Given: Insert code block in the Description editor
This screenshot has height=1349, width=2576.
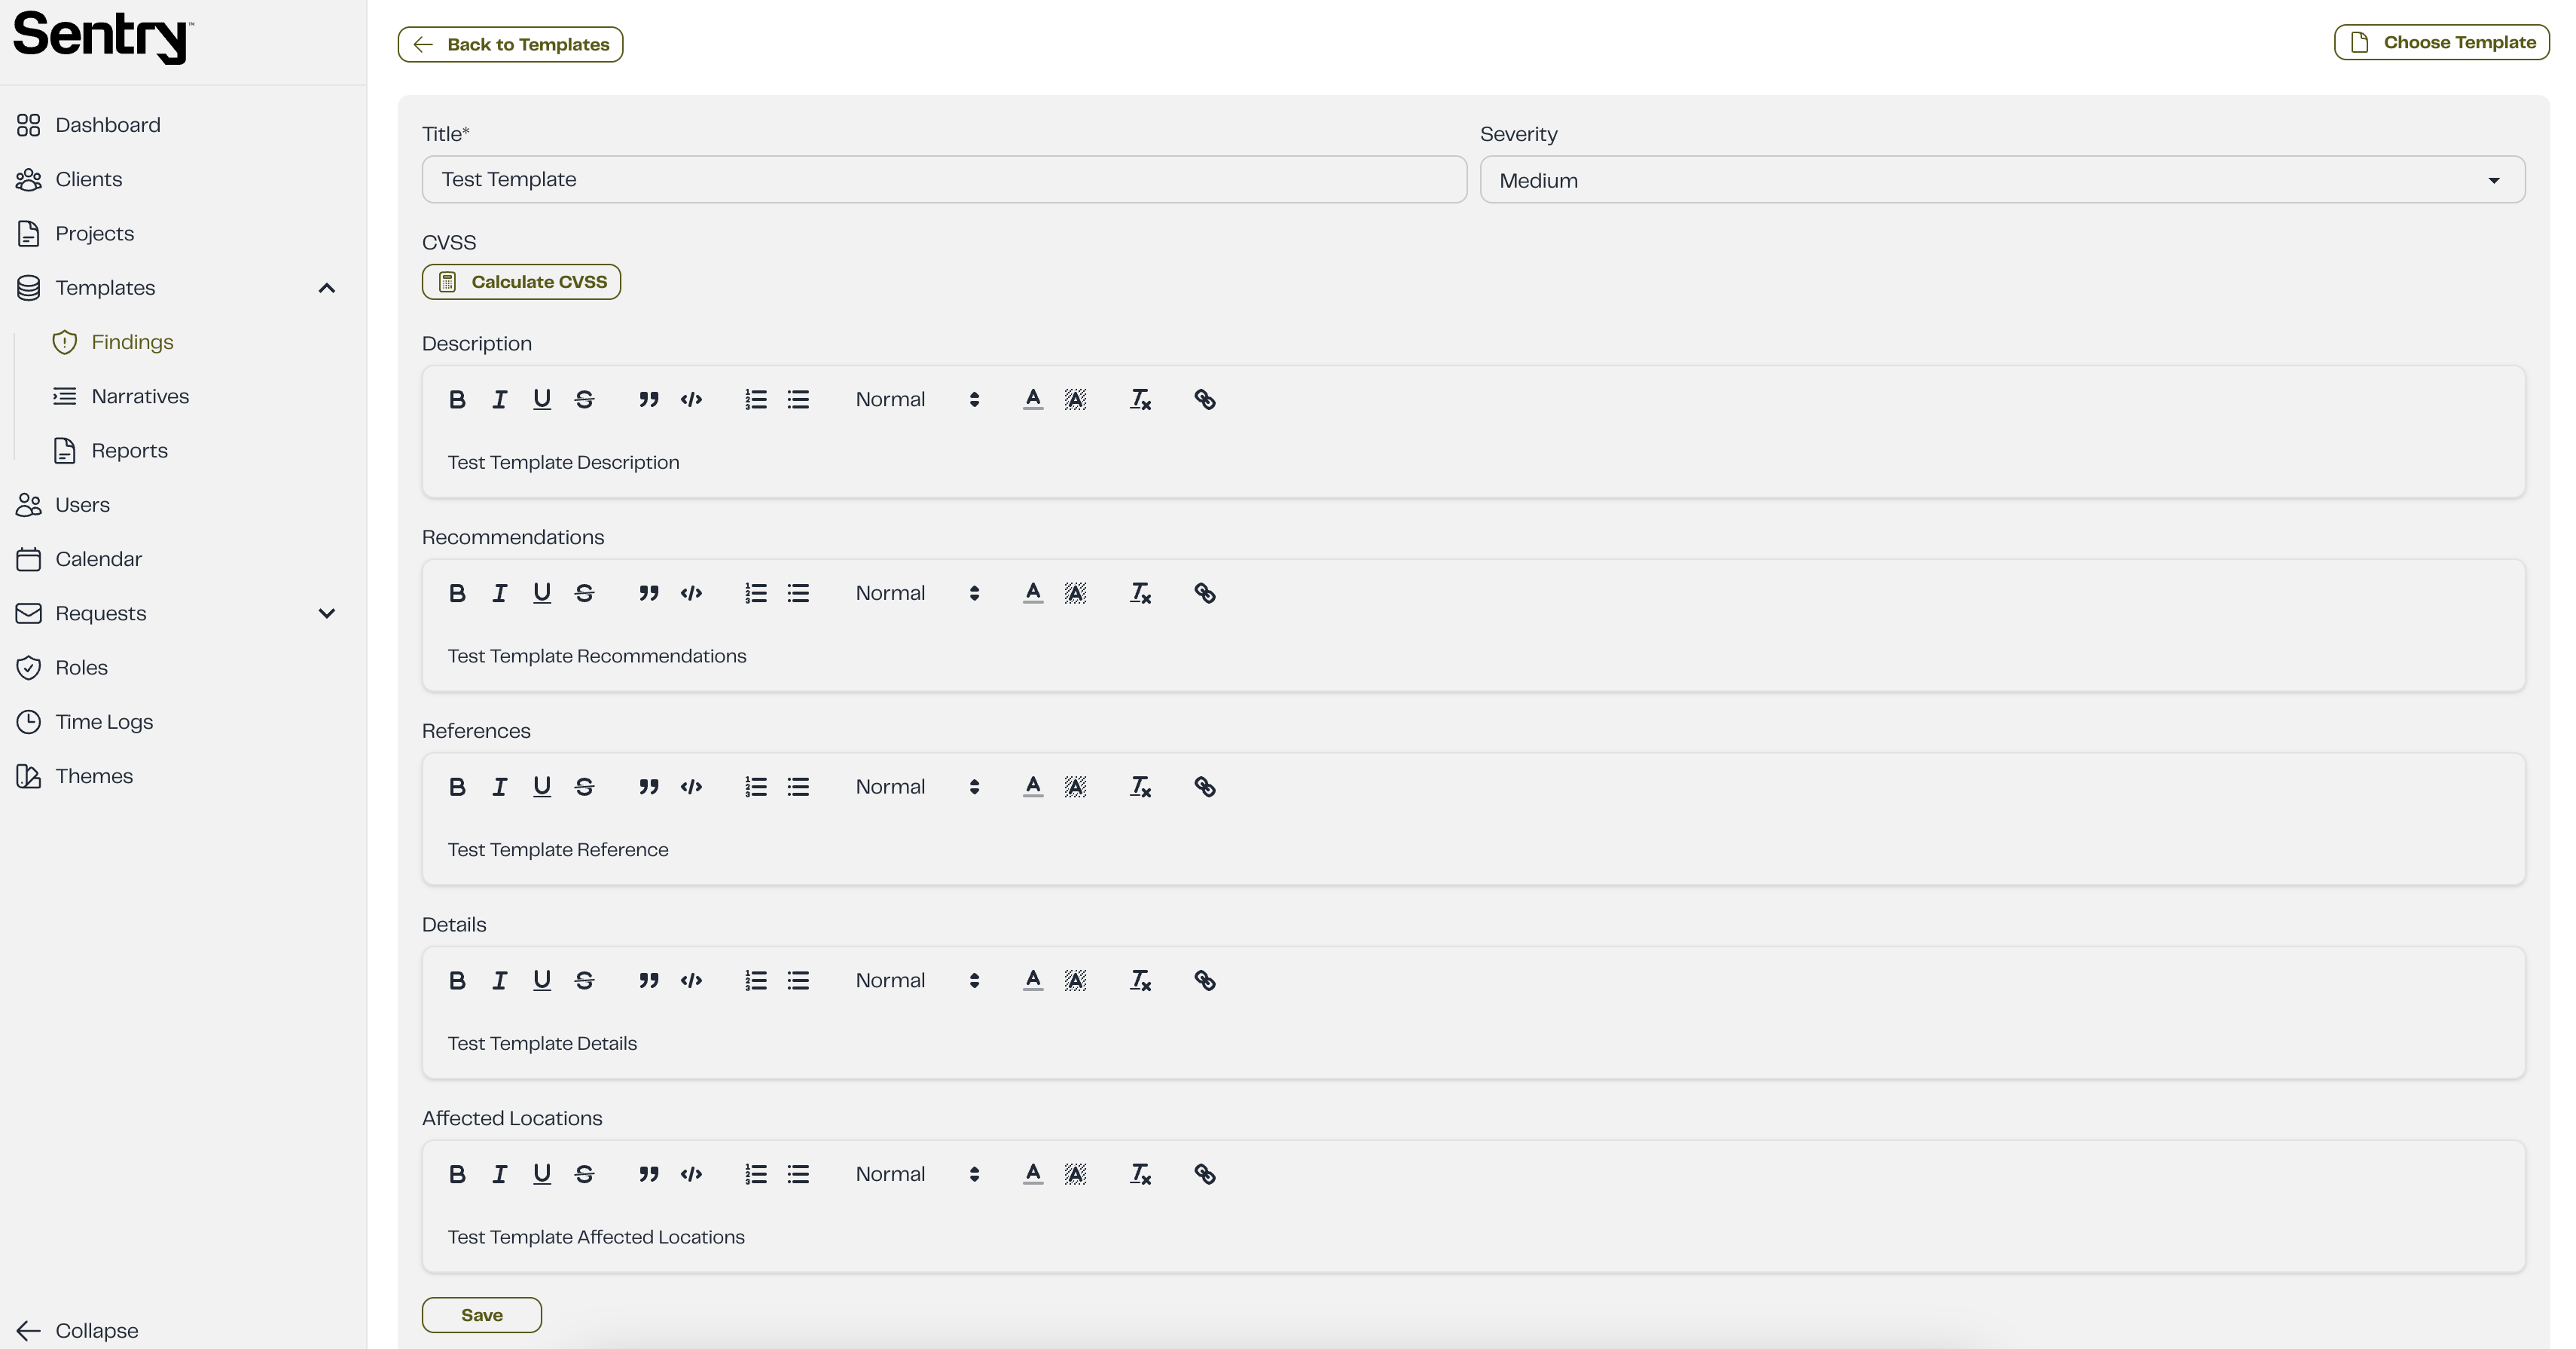Looking at the screenshot, I should pos(691,399).
